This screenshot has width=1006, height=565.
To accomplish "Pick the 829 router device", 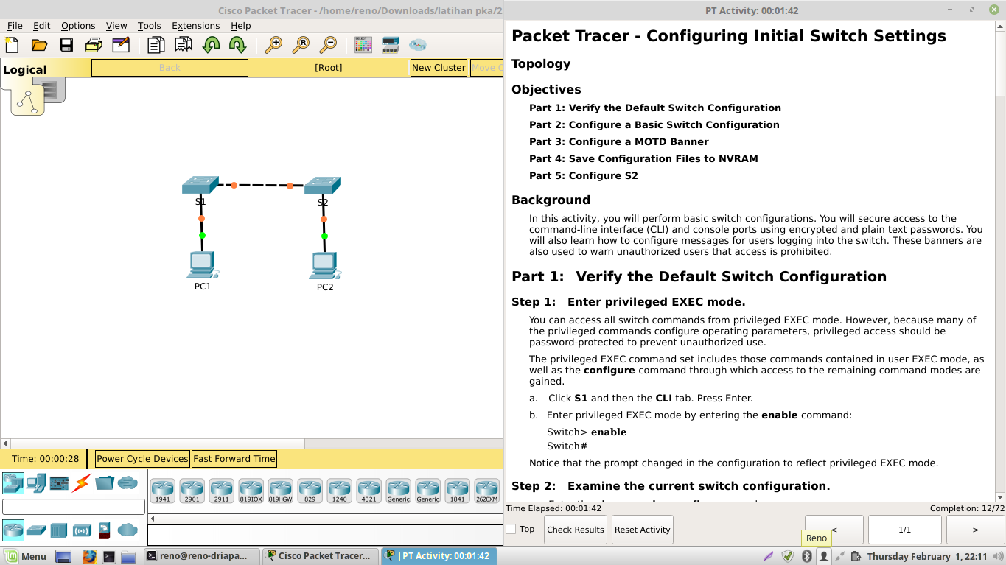I will (x=310, y=491).
